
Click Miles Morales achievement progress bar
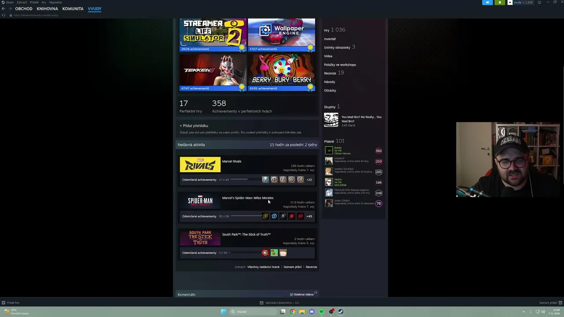245,216
